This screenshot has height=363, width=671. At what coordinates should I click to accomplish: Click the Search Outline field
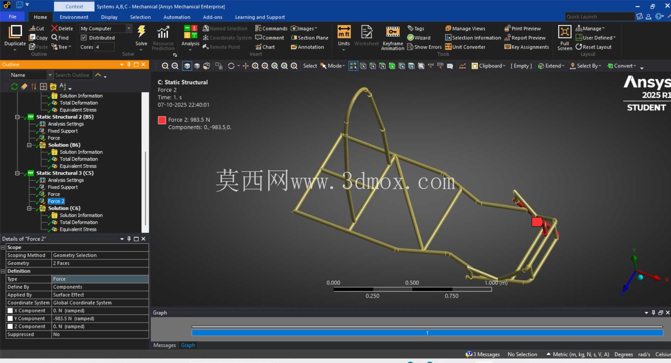tap(73, 75)
